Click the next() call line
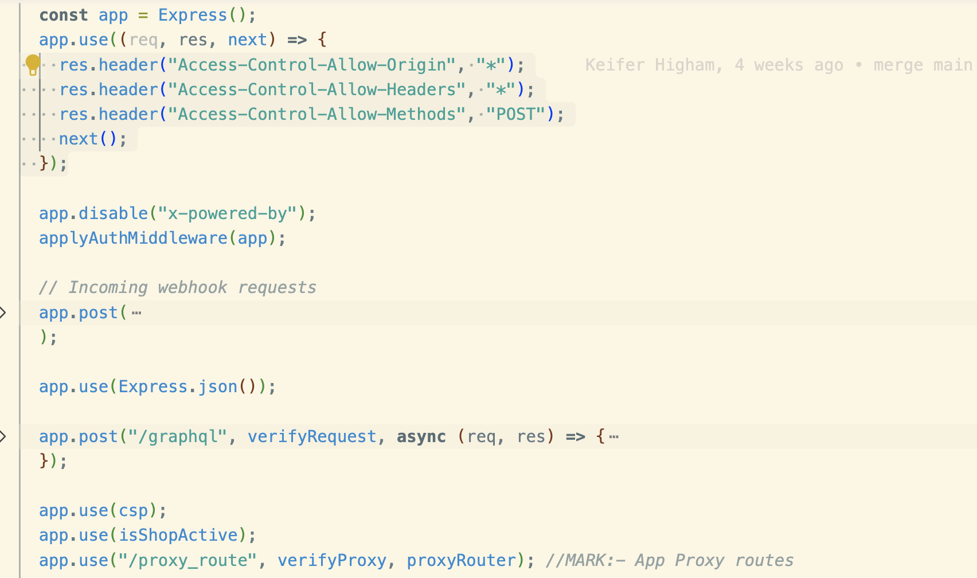 pyautogui.click(x=92, y=139)
